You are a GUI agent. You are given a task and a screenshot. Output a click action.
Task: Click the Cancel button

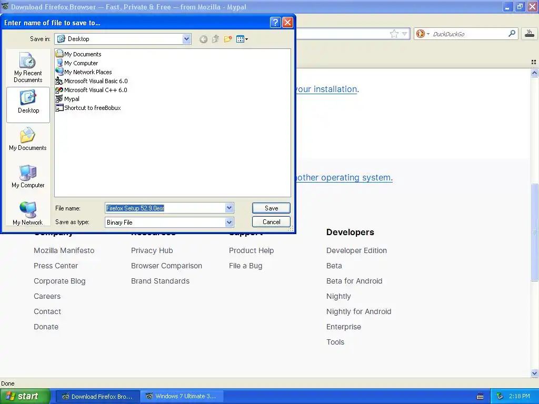271,222
